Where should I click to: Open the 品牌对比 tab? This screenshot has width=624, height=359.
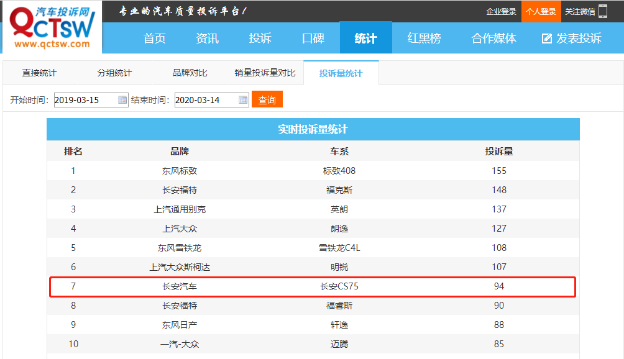(x=190, y=73)
